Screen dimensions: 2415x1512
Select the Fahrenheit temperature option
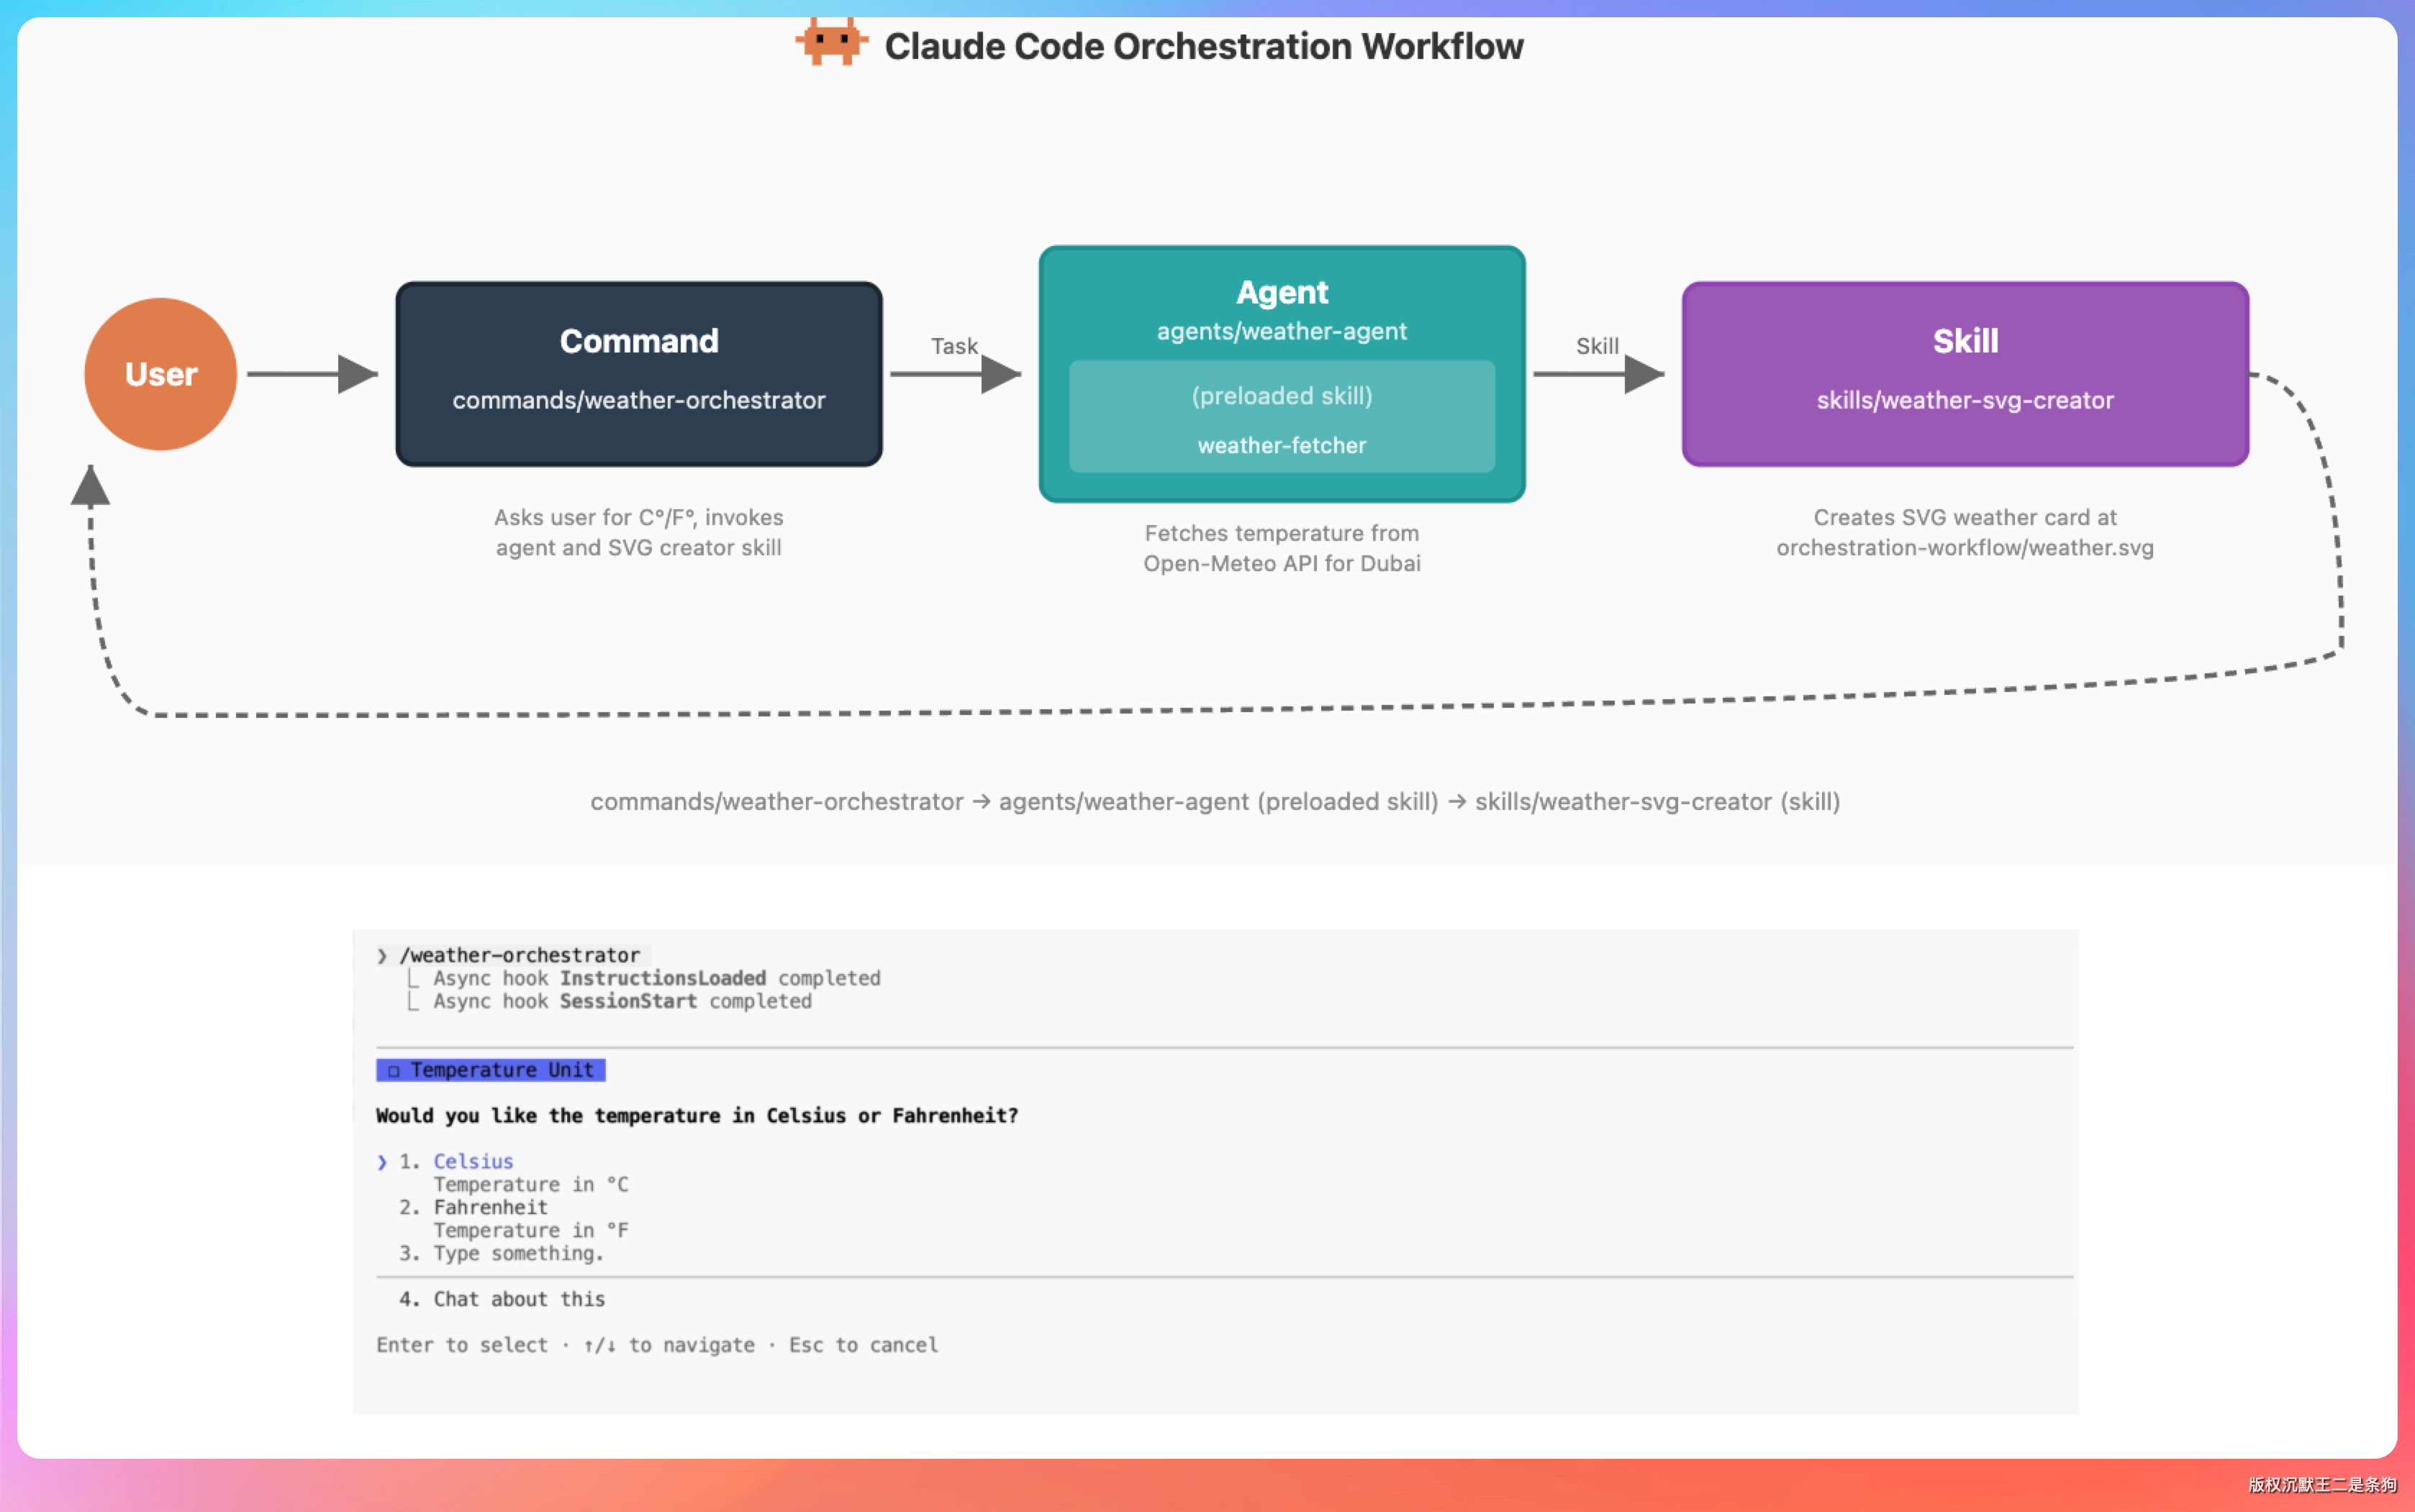490,1207
